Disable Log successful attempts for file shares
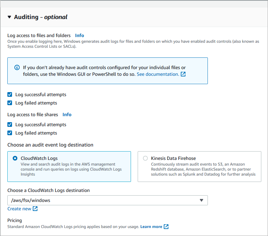 pyautogui.click(x=10, y=125)
